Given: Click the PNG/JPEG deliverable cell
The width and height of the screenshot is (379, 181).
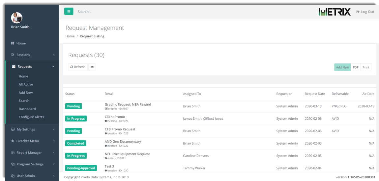Looking at the screenshot, I should [339, 106].
